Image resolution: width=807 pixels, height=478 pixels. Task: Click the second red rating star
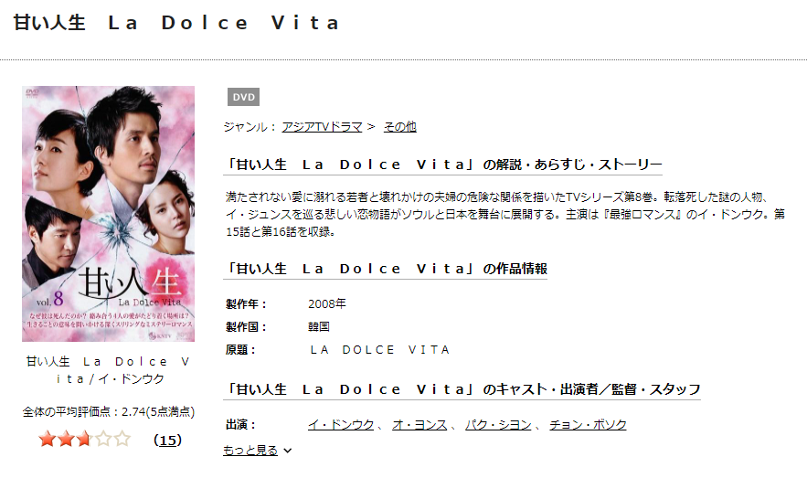pos(66,440)
